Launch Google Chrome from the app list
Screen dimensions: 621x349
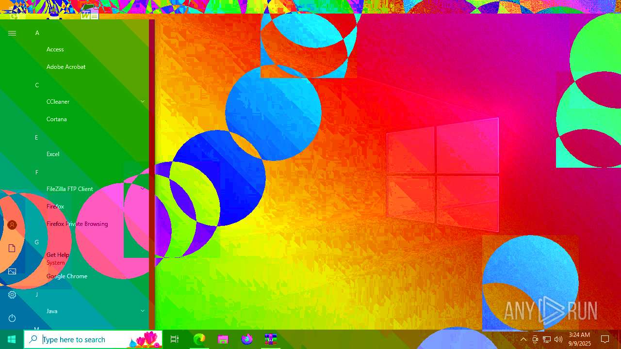coord(67,276)
